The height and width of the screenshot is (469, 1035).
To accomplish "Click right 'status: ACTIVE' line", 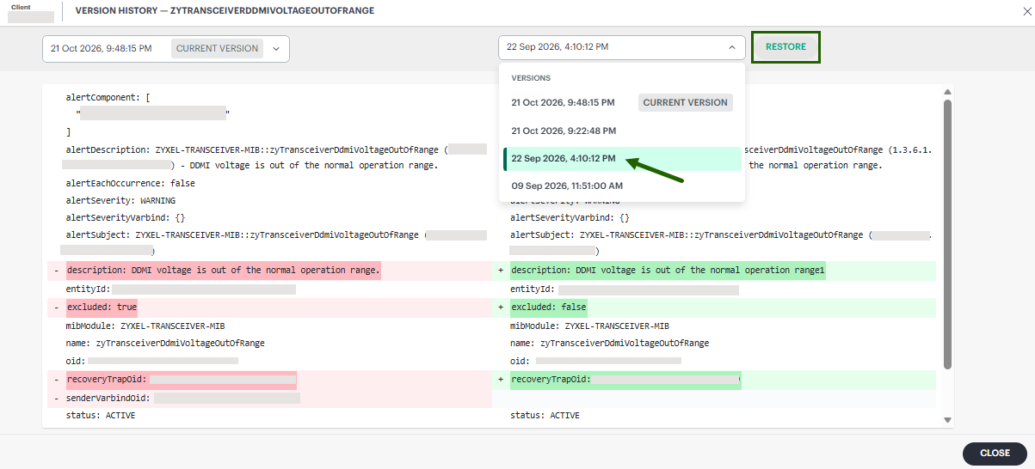I will pos(545,416).
